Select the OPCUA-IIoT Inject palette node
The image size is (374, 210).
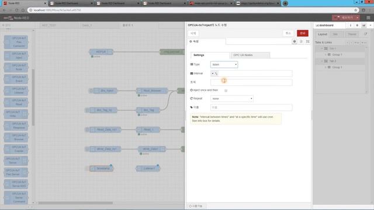click(16, 56)
